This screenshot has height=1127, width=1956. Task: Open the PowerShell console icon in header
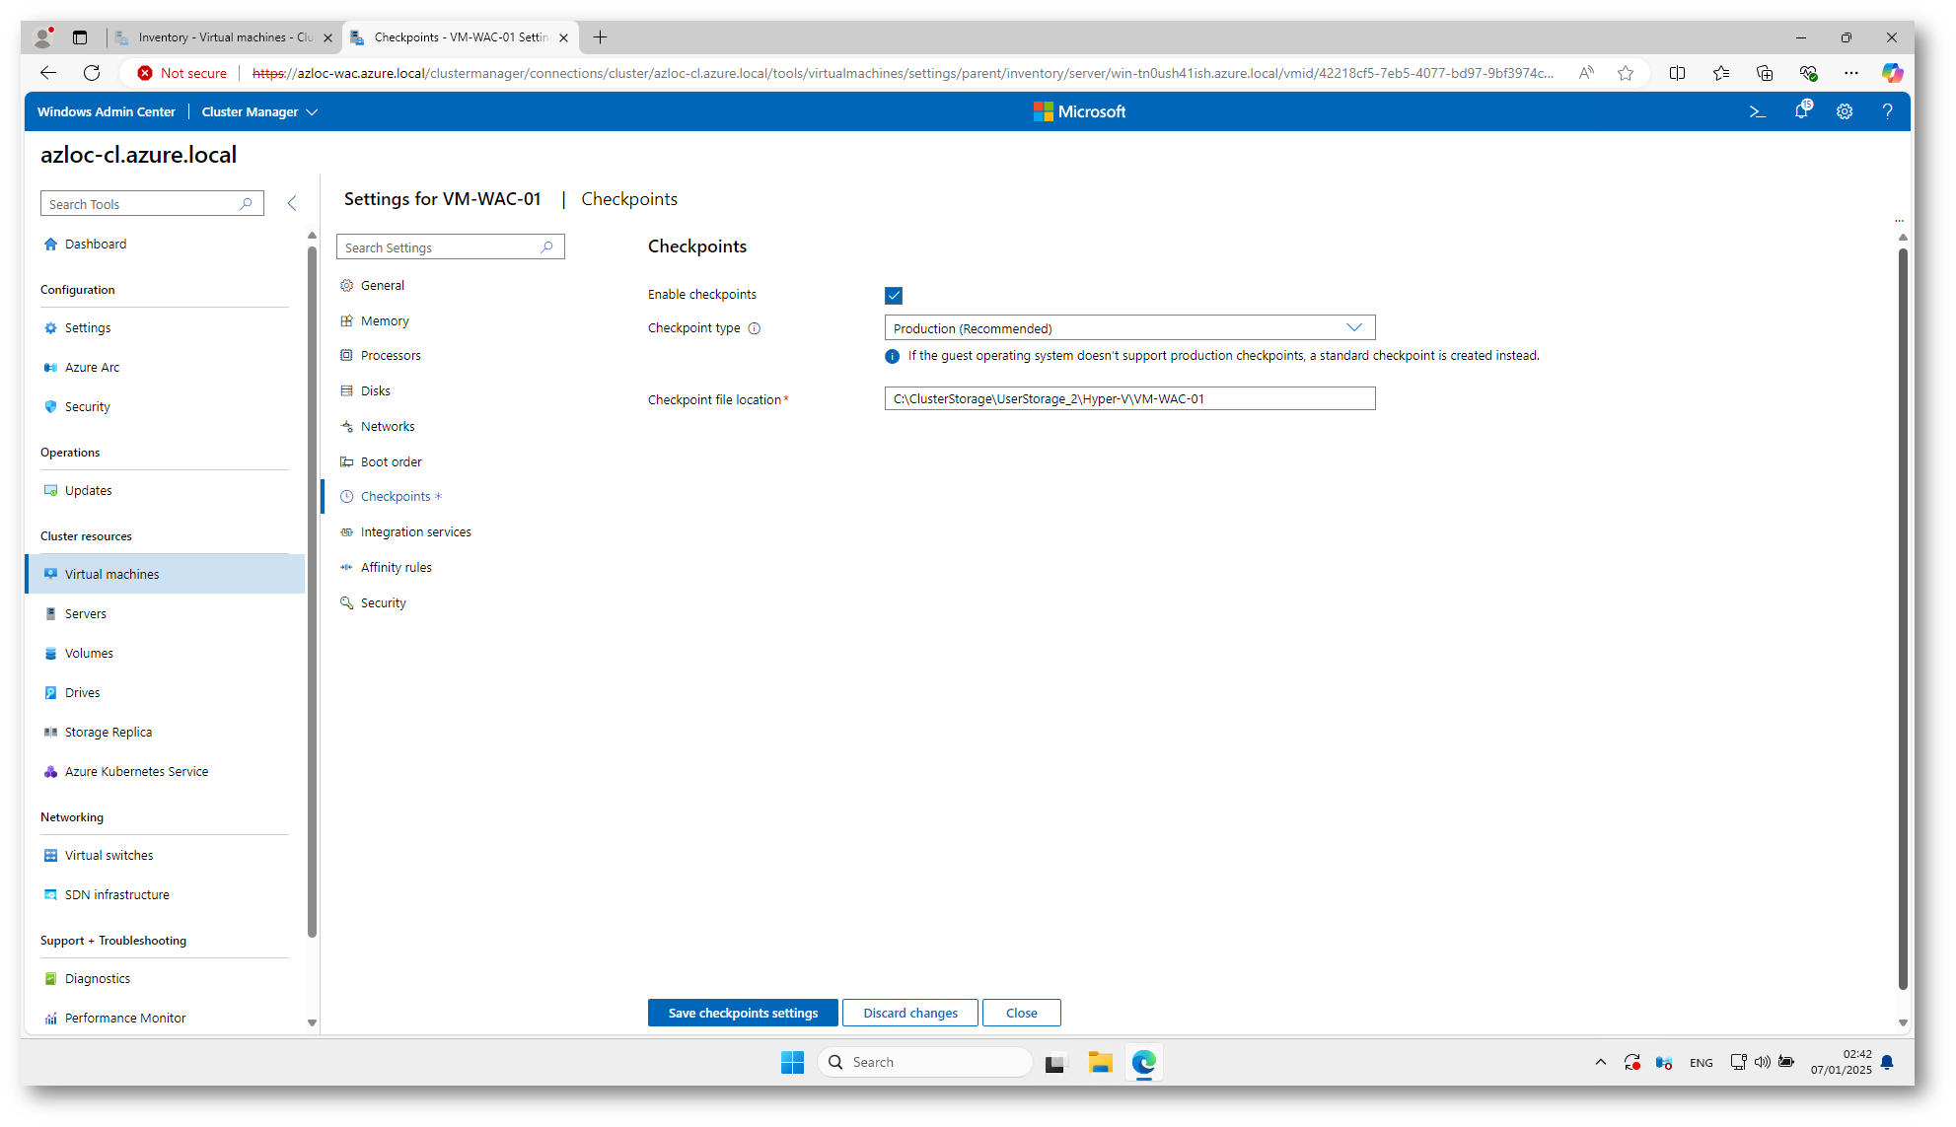coord(1757,112)
